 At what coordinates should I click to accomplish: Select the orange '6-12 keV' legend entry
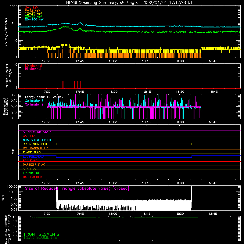[x=33, y=10]
